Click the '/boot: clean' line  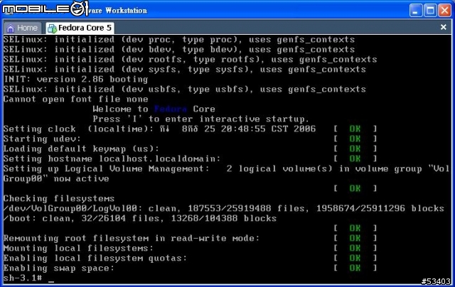tap(140, 218)
